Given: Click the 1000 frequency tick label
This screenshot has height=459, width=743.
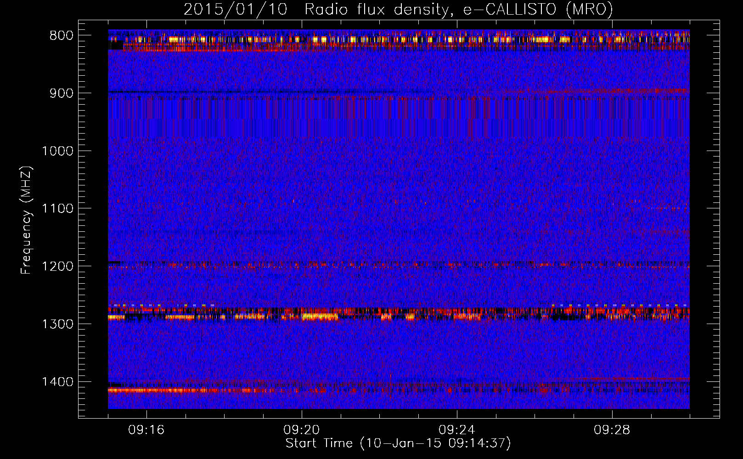Looking at the screenshot, I should click(57, 151).
